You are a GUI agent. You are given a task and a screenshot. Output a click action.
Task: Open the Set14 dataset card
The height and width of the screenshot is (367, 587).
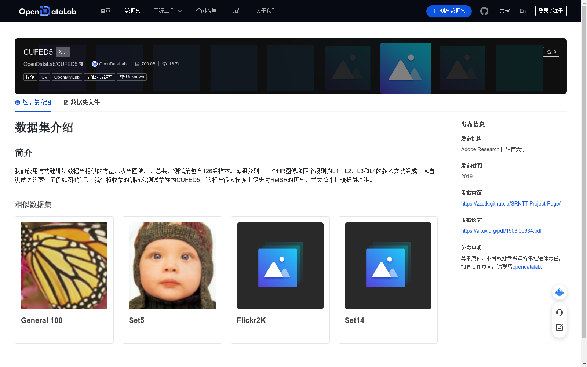(388, 280)
